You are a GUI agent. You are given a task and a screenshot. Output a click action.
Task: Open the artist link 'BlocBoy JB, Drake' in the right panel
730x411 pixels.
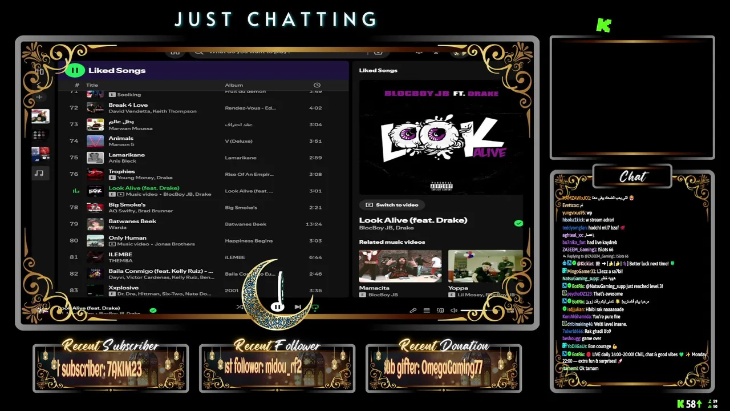pyautogui.click(x=386, y=228)
